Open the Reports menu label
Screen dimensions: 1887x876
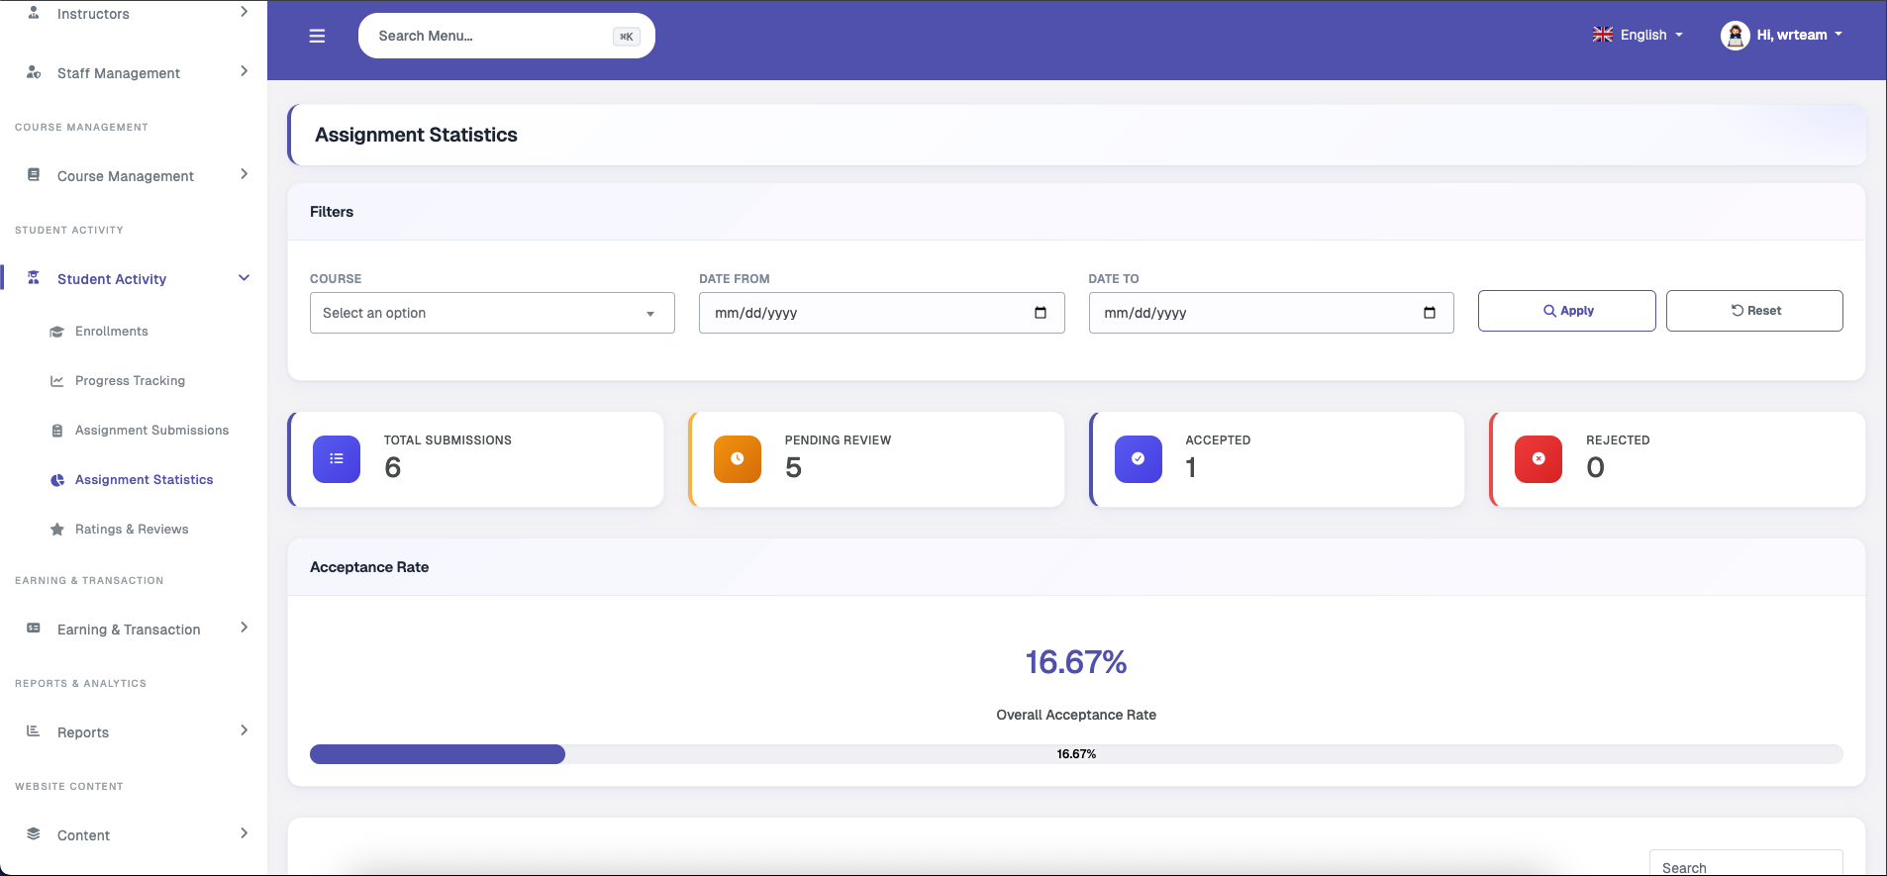[83, 732]
